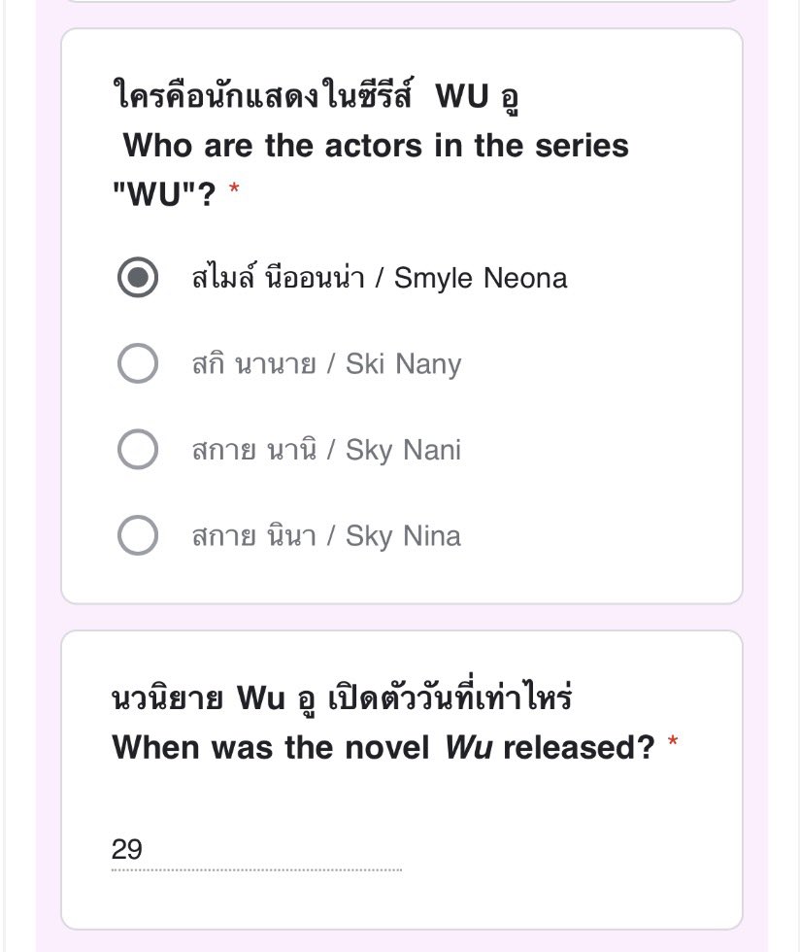Click the "สไมล์ นีออนน่า / Smyle Neona" label text

point(380,279)
